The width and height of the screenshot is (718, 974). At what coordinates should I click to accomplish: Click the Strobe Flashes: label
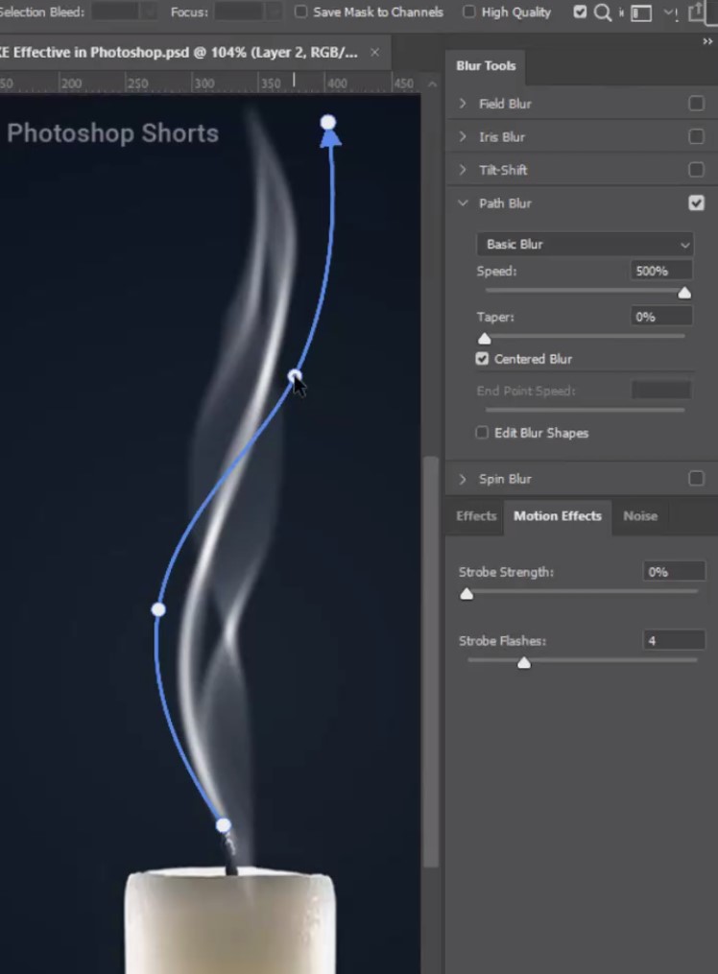pos(502,641)
